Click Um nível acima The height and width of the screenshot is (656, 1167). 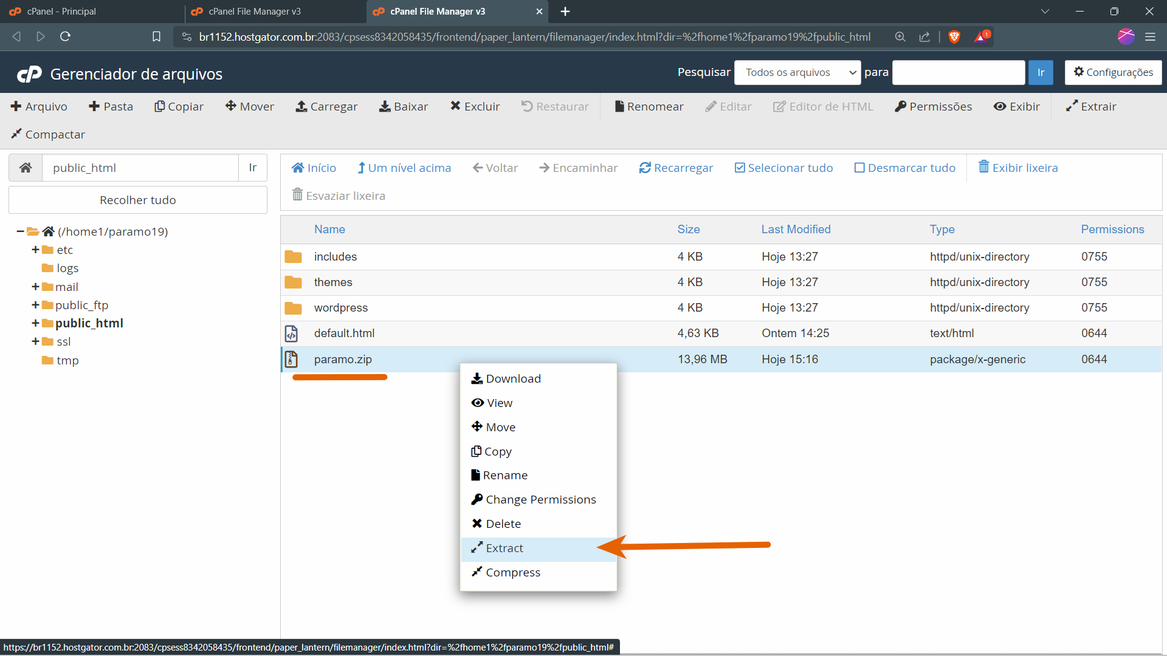404,168
